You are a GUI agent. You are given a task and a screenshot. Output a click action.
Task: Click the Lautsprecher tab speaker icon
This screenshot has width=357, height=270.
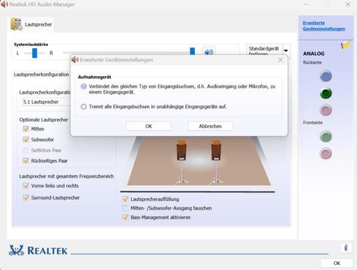16,24
